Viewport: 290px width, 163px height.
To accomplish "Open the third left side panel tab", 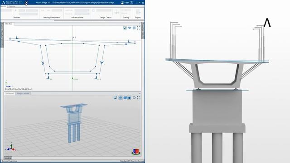I will pos(2,43).
